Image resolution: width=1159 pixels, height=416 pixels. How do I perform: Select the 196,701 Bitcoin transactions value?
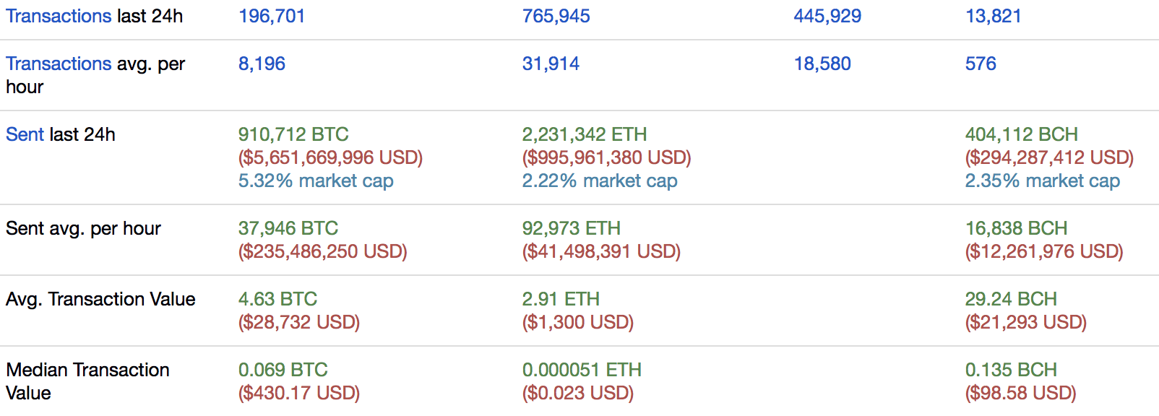pos(272,16)
